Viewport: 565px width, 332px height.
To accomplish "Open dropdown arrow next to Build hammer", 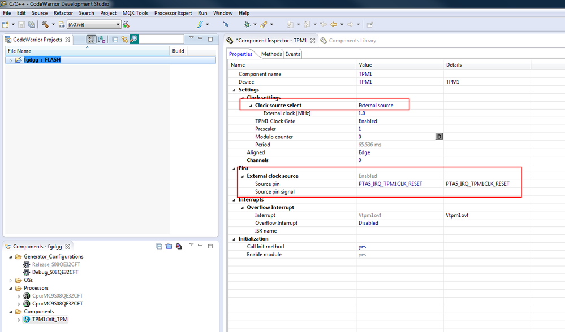I will pos(53,24).
